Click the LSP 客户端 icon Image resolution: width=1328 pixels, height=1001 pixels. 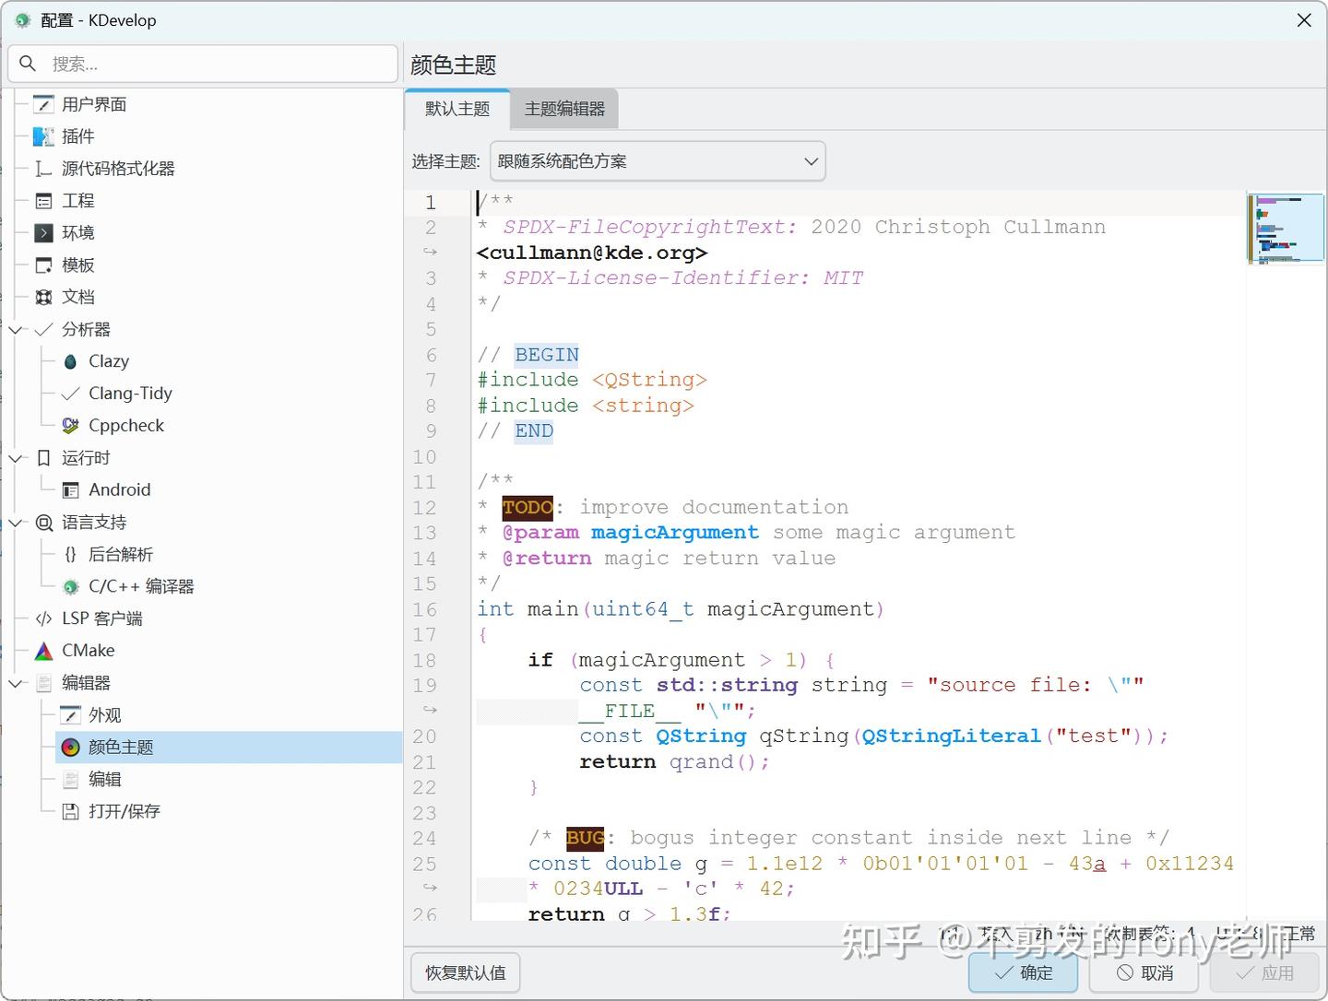(42, 618)
